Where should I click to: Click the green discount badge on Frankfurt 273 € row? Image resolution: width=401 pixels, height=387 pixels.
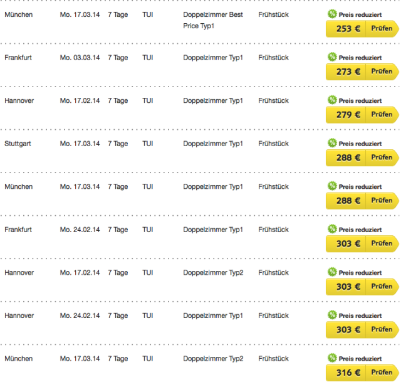tap(332, 57)
